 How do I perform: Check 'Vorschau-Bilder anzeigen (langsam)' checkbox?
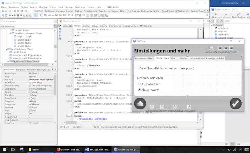(138, 68)
